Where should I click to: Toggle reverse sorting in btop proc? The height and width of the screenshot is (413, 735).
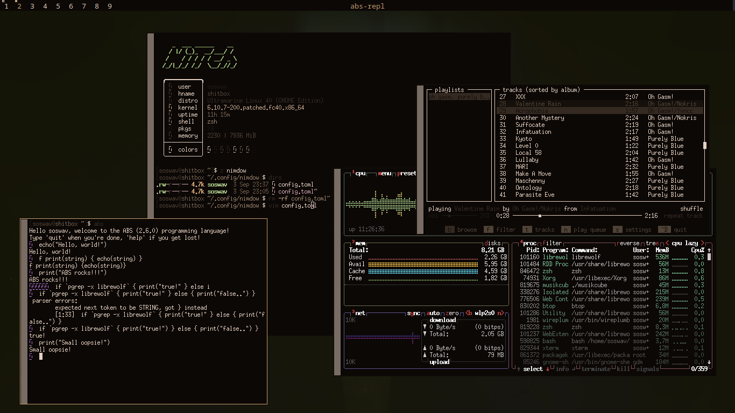coord(628,243)
